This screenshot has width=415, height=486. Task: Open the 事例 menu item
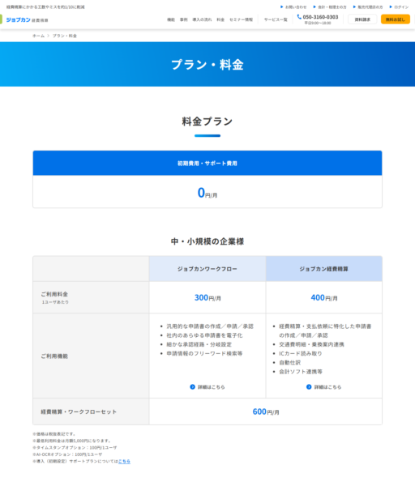184,19
